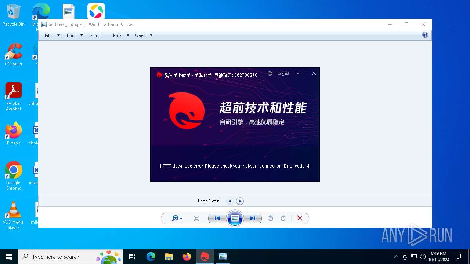Viewport: 470px width, 264px height.
Task: Minimize the Photo Viewer window
Action: (390, 25)
